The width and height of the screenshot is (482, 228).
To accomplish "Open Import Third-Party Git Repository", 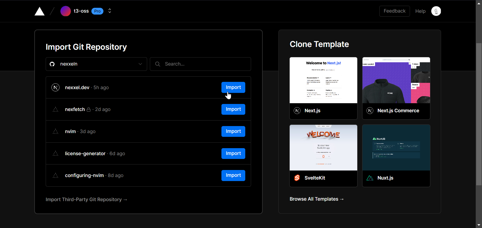I will (86, 199).
